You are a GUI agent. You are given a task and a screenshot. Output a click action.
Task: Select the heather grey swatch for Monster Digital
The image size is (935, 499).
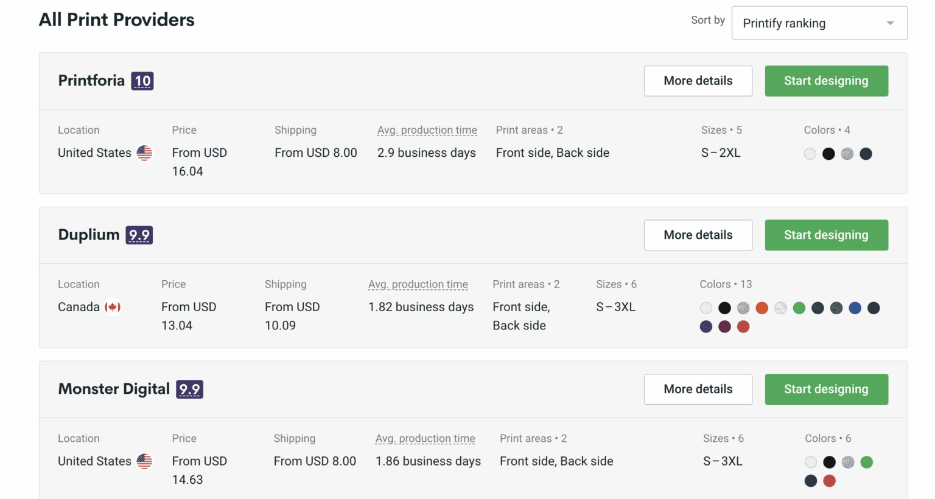[849, 463]
